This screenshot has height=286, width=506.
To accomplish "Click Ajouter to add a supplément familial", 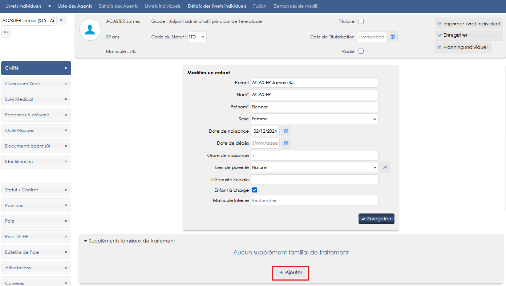I will (x=291, y=273).
